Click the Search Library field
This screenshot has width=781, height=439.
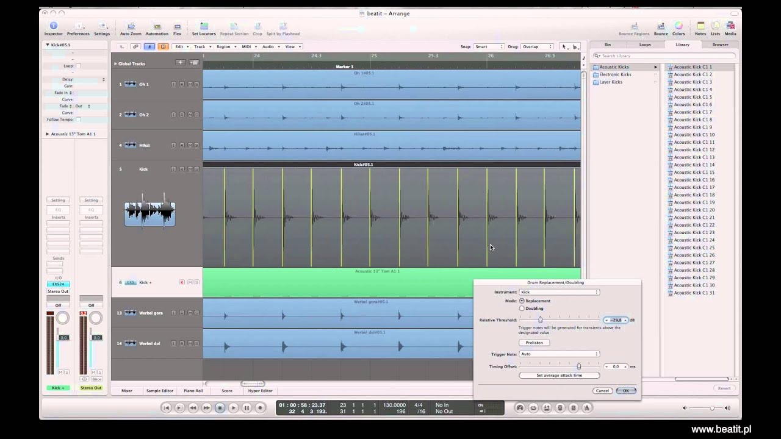[665, 55]
